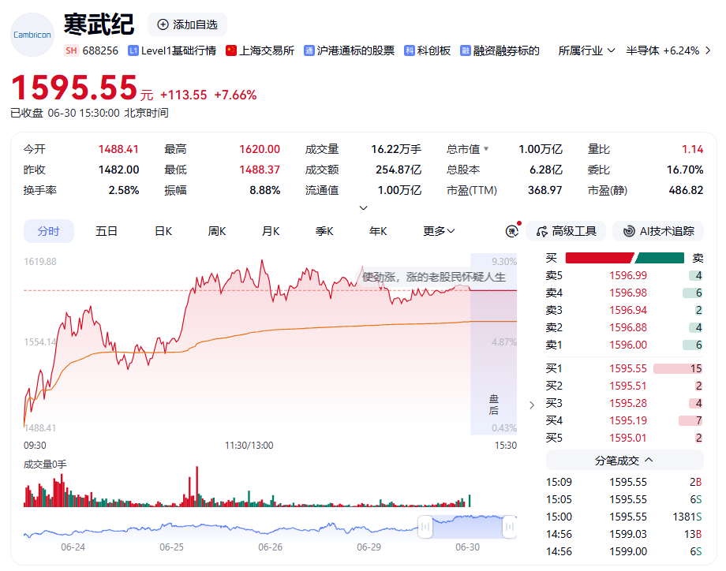
Task: Open the 更多 chart period dropdown
Action: [439, 231]
